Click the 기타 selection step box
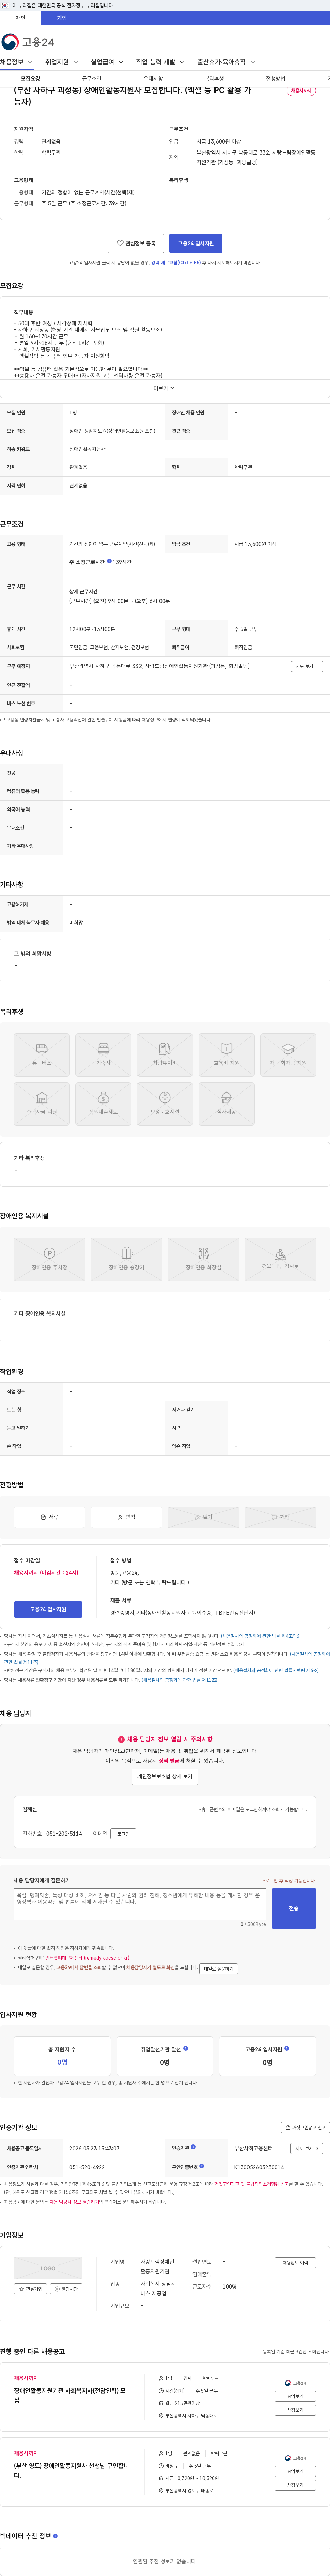 (x=280, y=1517)
